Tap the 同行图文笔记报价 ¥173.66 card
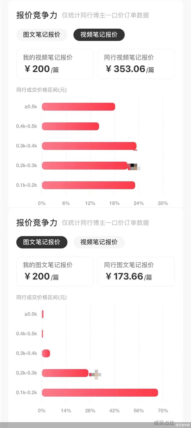191x428 pixels. click(136, 271)
